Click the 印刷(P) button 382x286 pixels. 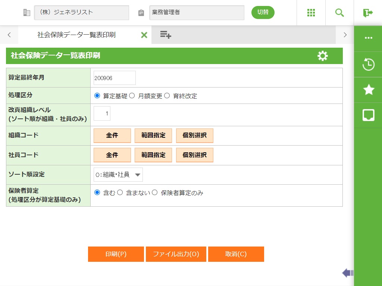click(116, 254)
